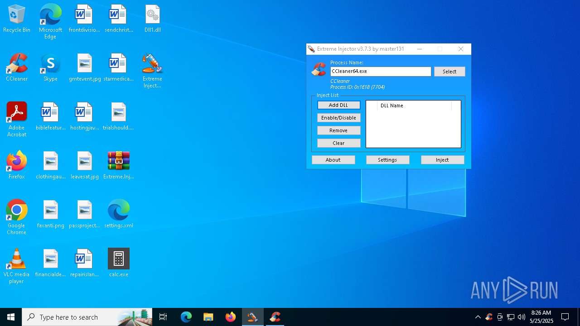Open Task View on the taskbar
The height and width of the screenshot is (326, 580).
pyautogui.click(x=163, y=317)
